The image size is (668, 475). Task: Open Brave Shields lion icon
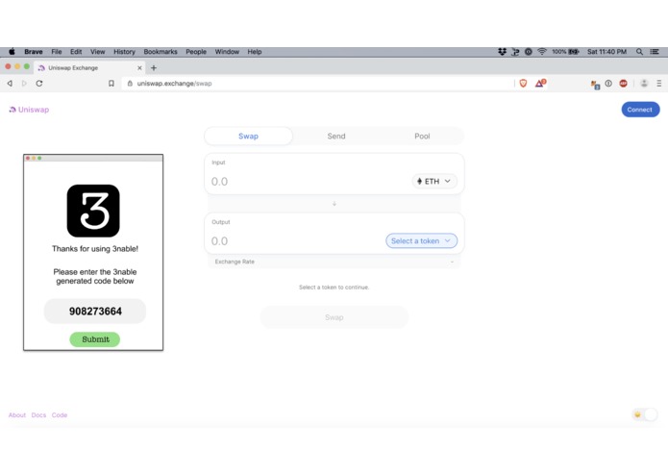(523, 84)
